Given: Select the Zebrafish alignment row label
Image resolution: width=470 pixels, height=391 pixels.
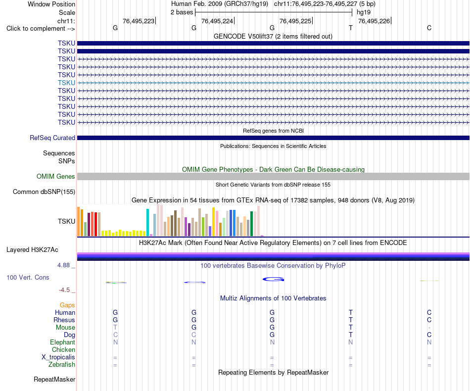Looking at the screenshot, I should tap(62, 365).
